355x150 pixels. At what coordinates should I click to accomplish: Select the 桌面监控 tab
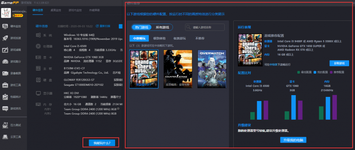tap(56, 10)
